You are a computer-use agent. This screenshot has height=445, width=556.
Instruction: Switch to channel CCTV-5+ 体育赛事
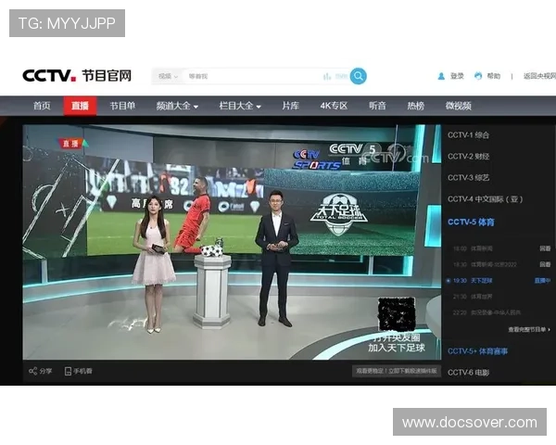[477, 351]
